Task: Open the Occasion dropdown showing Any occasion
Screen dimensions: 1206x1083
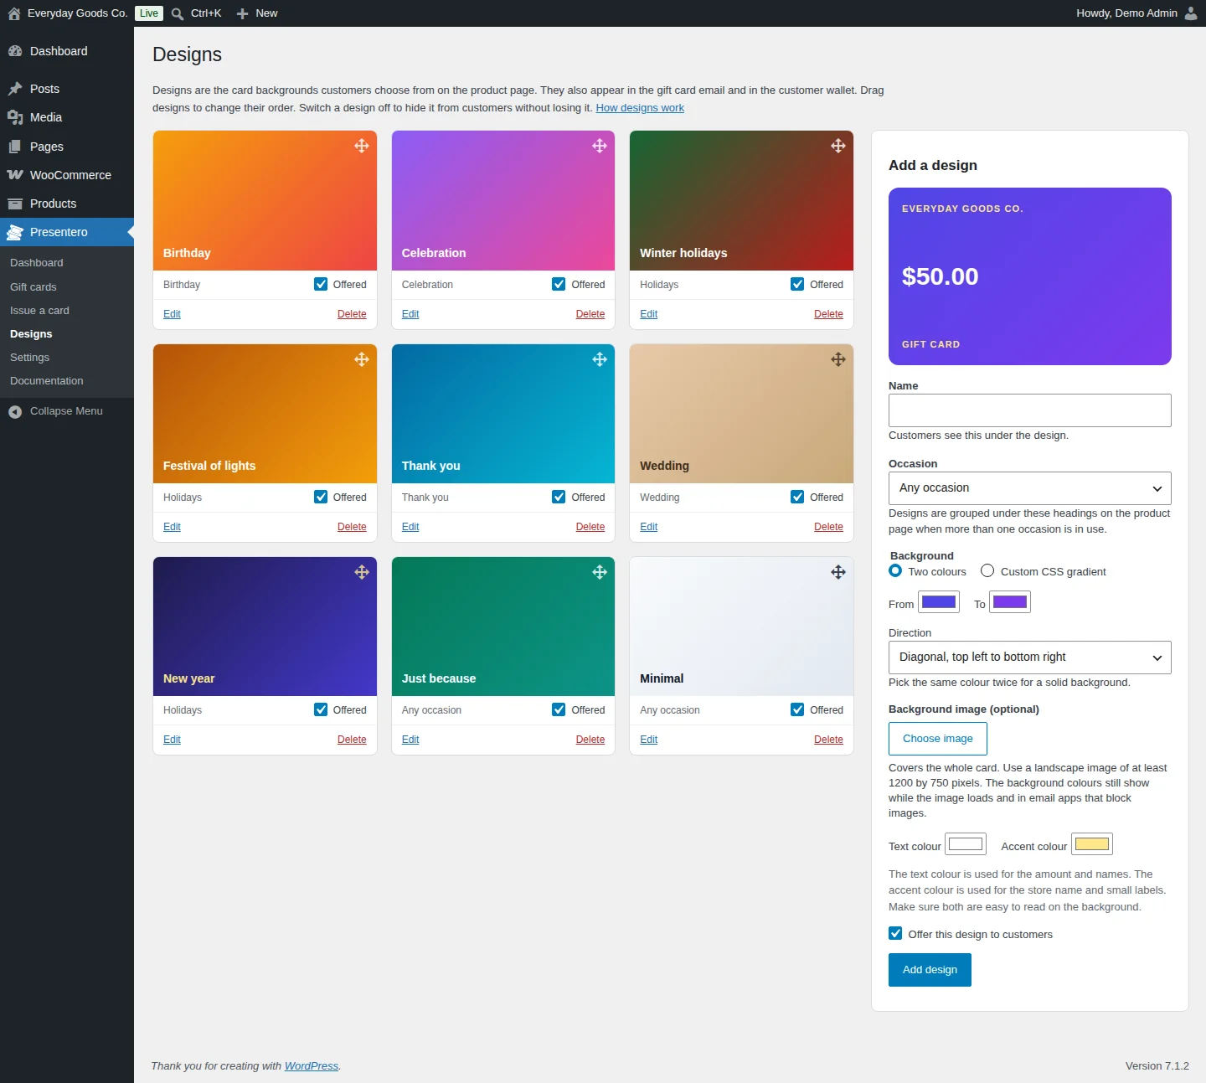Action: coord(1030,488)
